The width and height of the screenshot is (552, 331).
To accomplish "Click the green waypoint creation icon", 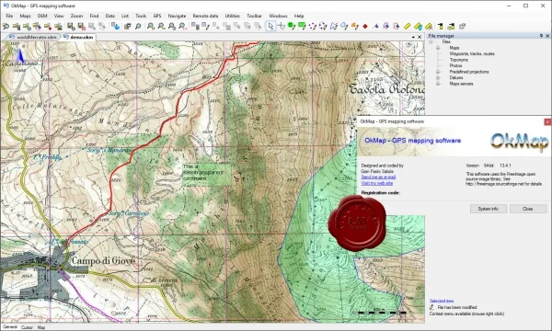I will (x=291, y=26).
